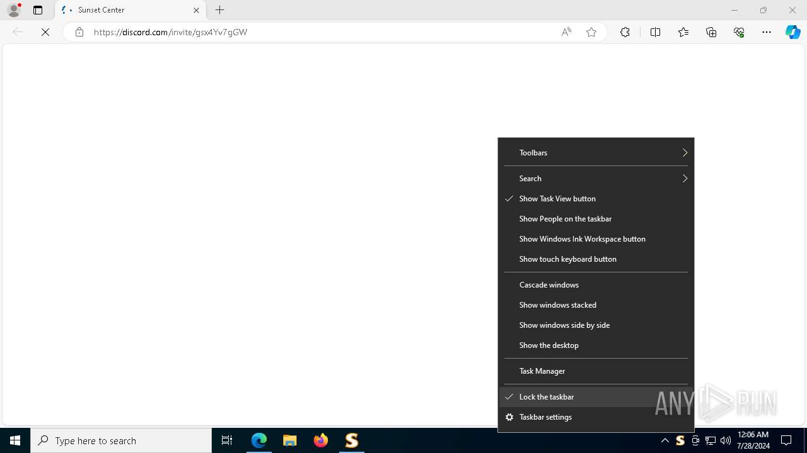Enable Show touch keyboard button

(x=596, y=259)
